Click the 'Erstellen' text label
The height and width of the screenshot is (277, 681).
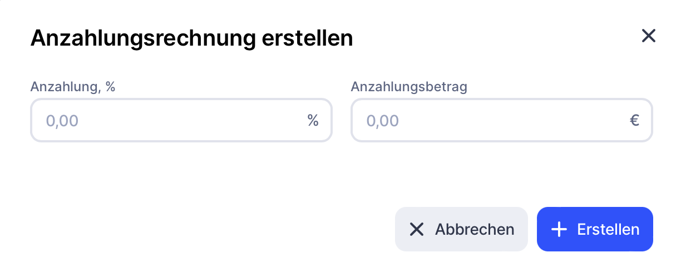(x=608, y=229)
